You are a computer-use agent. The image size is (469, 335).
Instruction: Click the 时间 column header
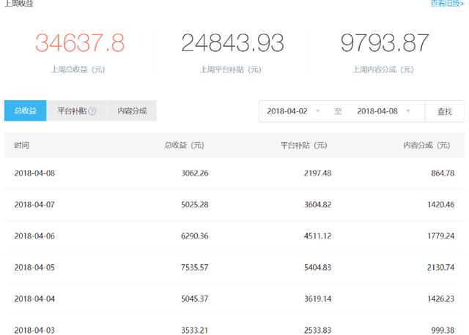22,146
